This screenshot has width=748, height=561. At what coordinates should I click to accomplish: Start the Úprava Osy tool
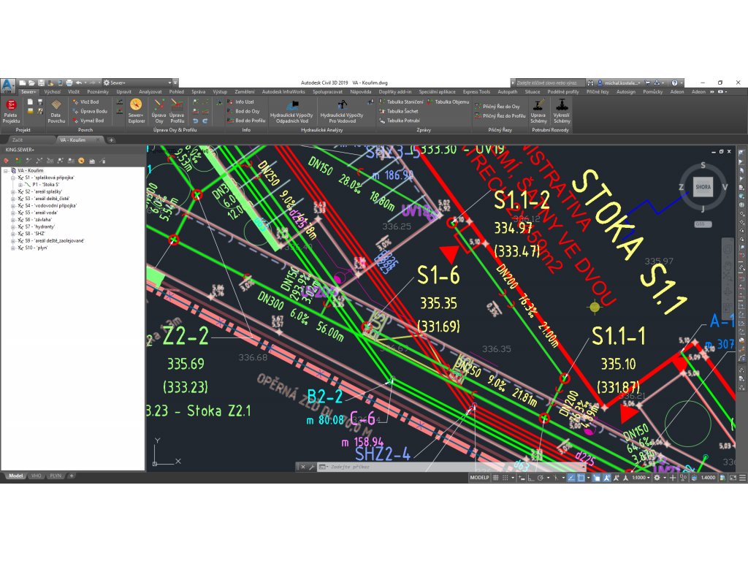[159, 111]
